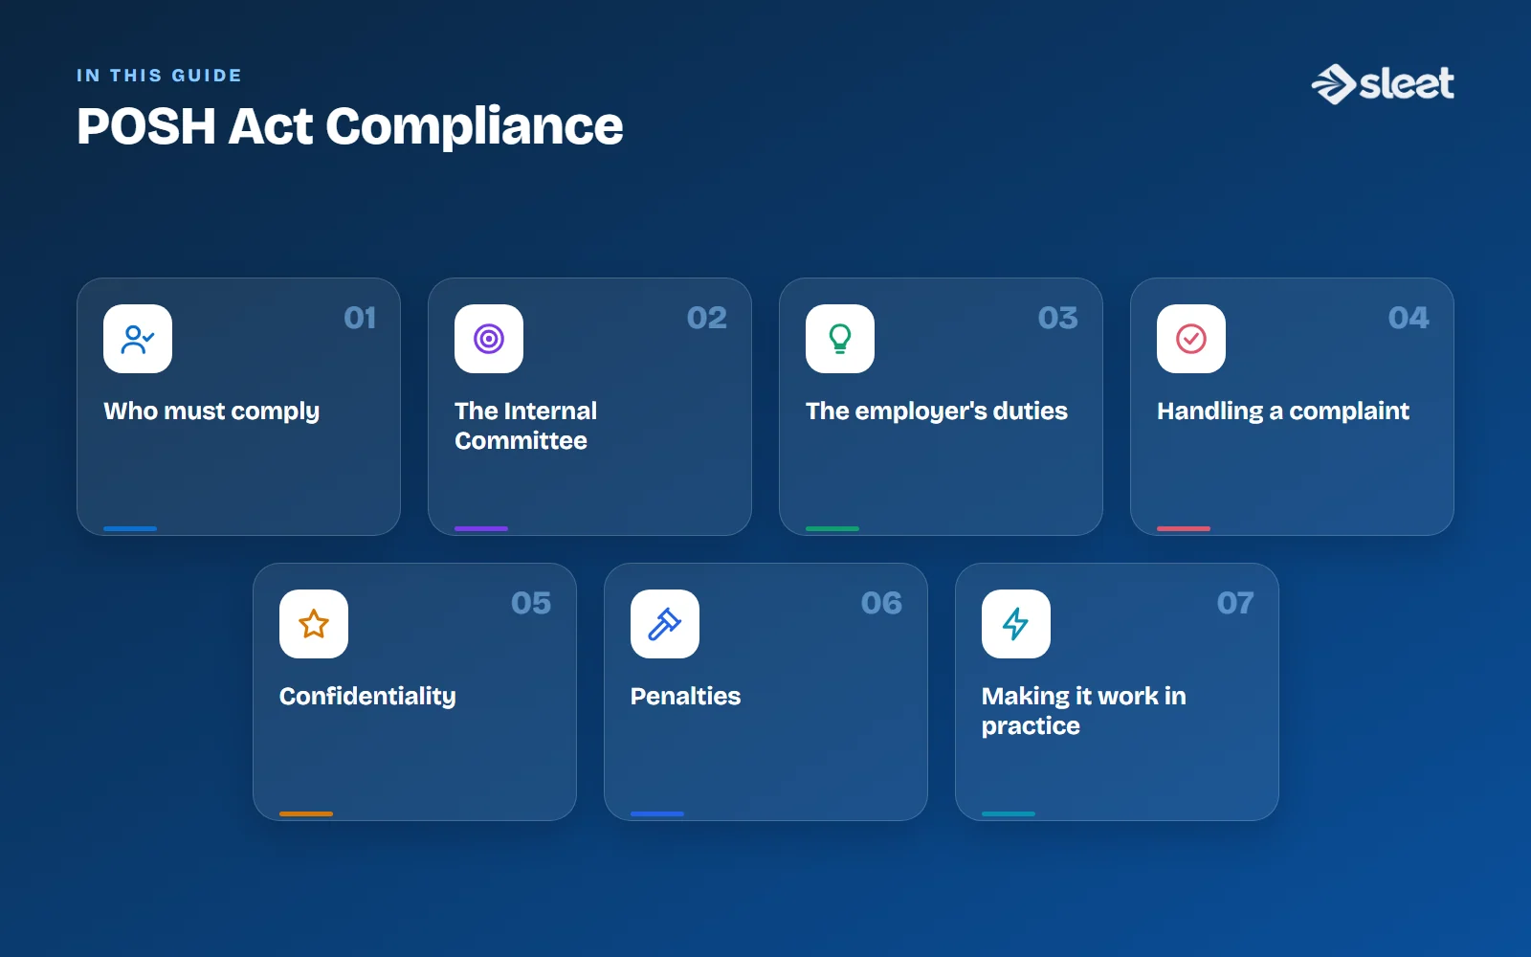Click the lightbulb icon on employer's duties card

(x=840, y=339)
